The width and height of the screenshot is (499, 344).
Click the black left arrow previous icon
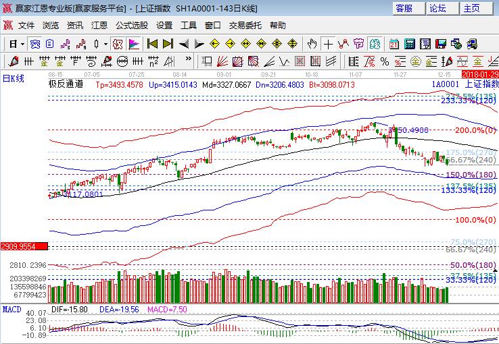coord(183,44)
